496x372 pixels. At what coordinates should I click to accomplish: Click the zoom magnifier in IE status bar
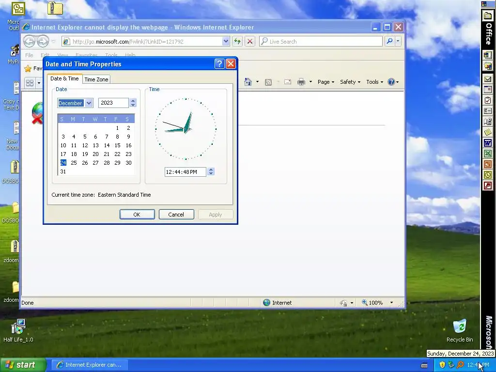pyautogui.click(x=364, y=302)
